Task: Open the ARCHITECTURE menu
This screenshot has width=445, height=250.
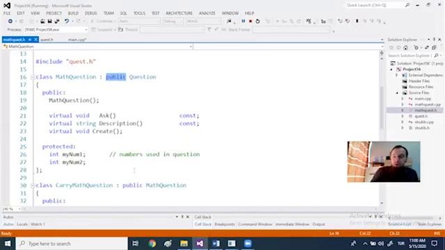Action: click(x=179, y=13)
